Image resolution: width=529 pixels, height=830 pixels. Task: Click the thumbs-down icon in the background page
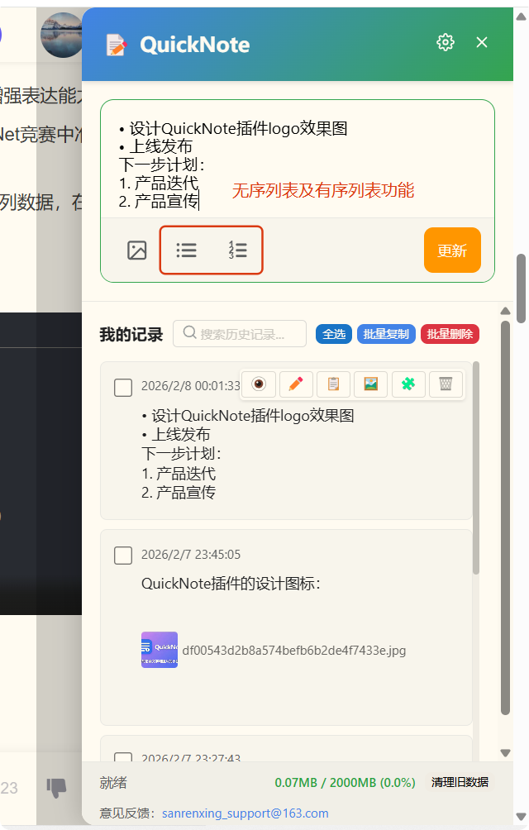56,788
